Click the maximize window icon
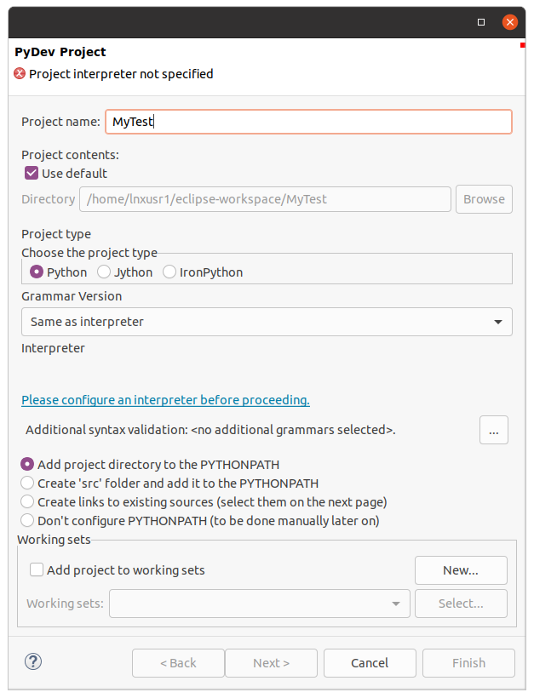 pos(481,22)
